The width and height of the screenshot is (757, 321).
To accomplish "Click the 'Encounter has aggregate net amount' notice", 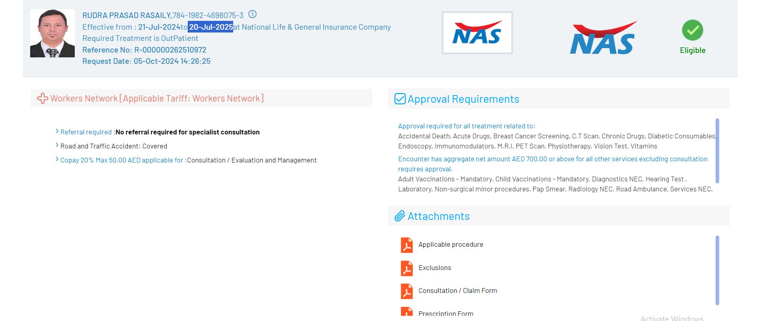I will pyautogui.click(x=553, y=164).
